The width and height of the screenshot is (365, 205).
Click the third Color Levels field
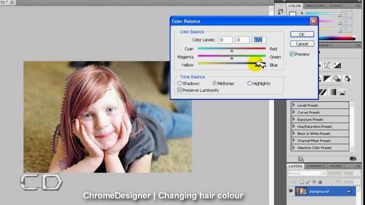tap(259, 40)
